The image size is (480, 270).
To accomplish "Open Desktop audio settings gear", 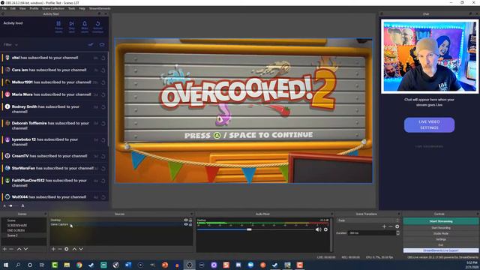I will coord(325,229).
